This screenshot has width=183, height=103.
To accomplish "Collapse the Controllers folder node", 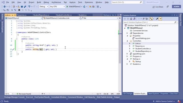I will coord(127,41).
